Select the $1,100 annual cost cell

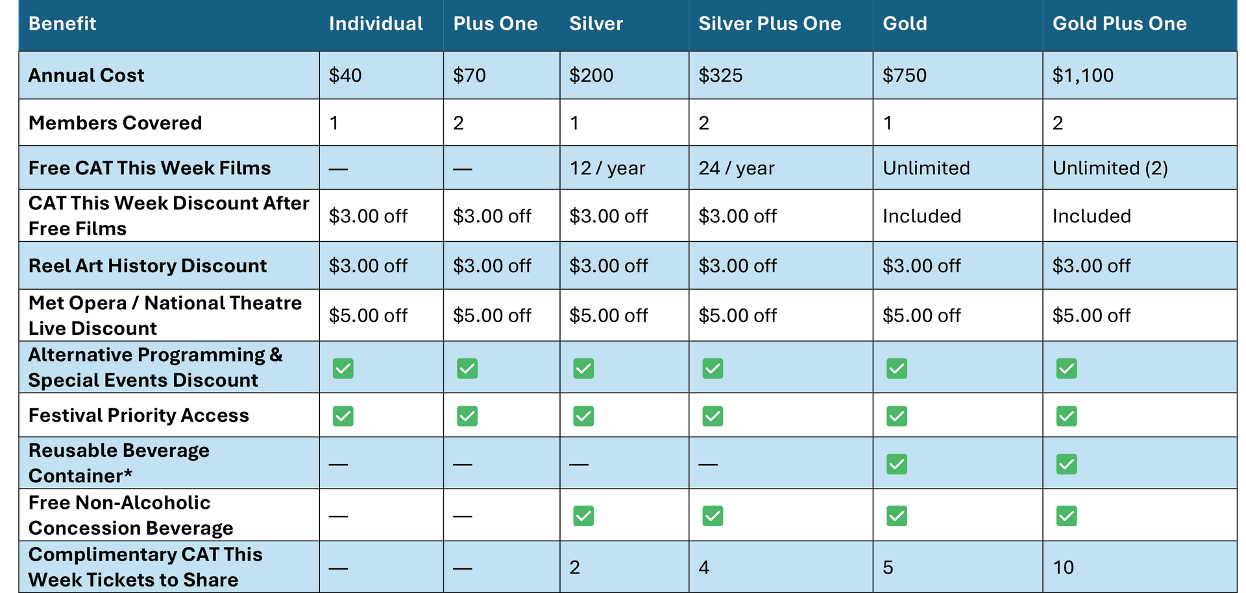tap(1140, 75)
